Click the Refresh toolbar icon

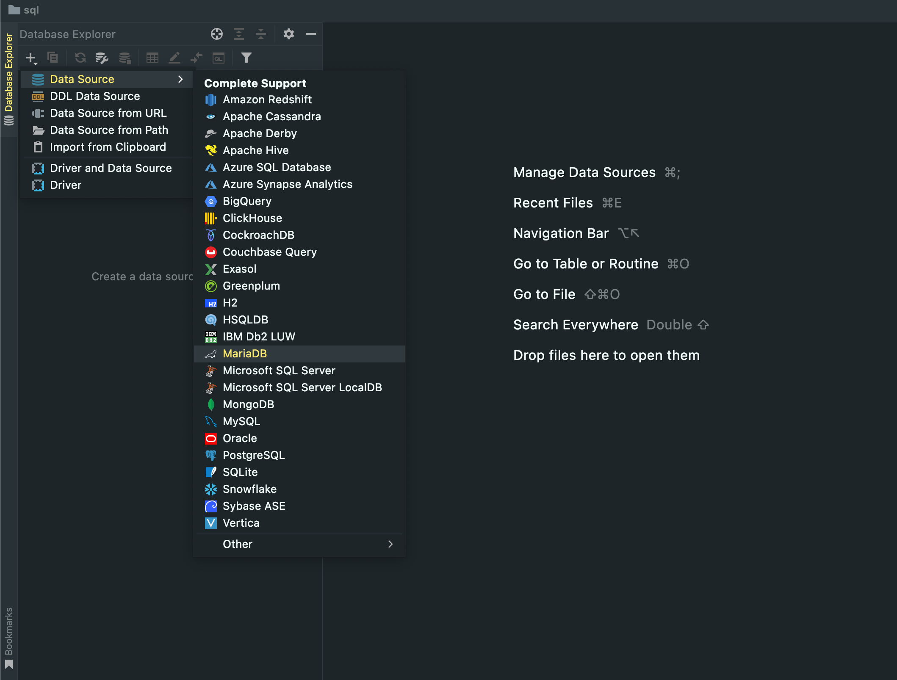[80, 58]
